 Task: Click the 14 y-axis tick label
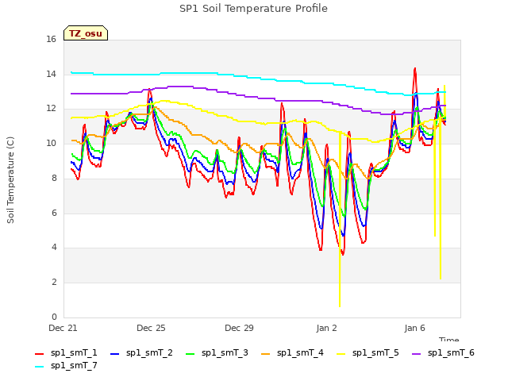pos(51,74)
